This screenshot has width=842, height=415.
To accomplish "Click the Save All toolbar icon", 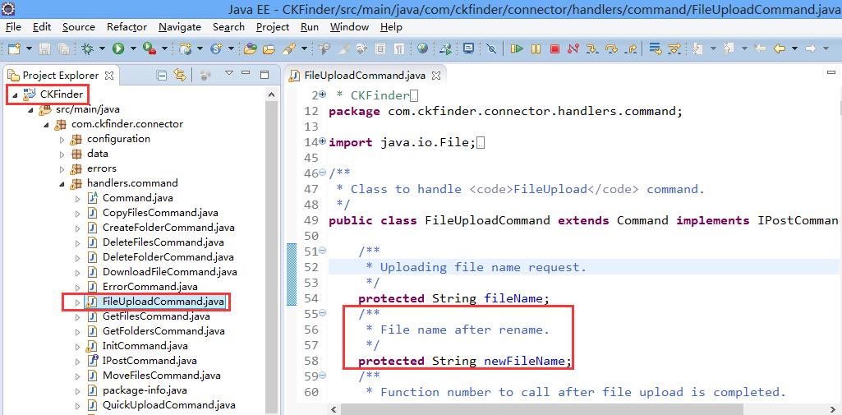I will point(63,48).
